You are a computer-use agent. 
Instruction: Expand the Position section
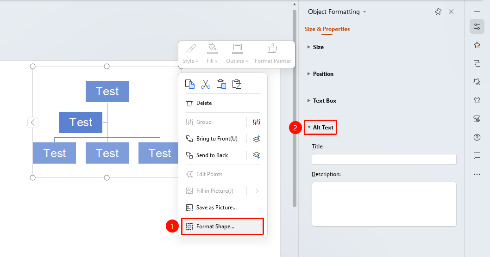pyautogui.click(x=320, y=74)
